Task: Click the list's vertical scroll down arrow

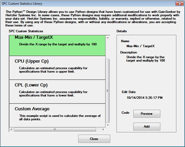Action: click(x=108, y=125)
